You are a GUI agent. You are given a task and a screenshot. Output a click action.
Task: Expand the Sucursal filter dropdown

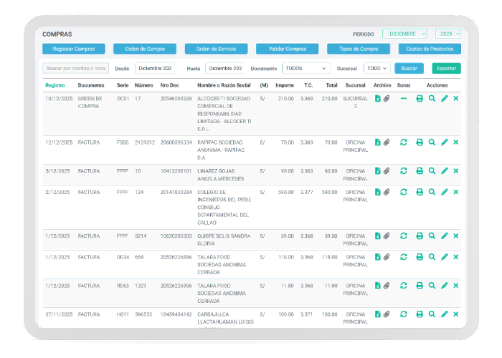pos(376,68)
